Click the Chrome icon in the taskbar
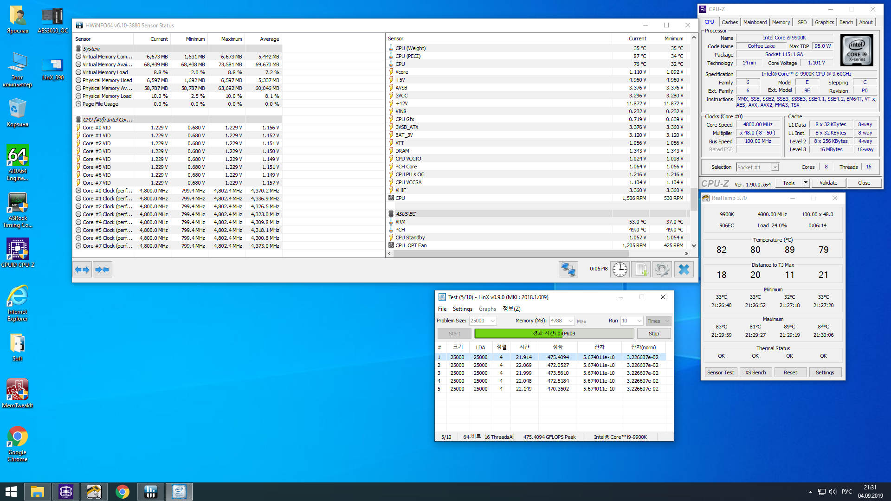Viewport: 891px width, 501px height. (x=123, y=492)
